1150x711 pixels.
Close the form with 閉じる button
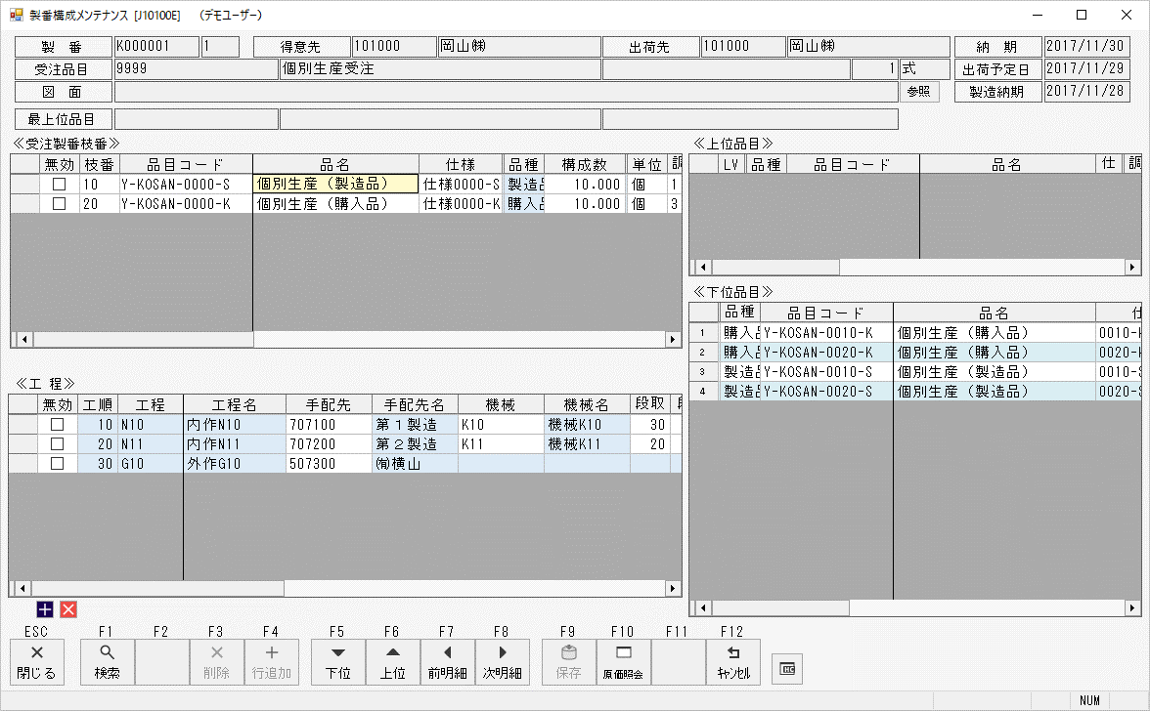[x=37, y=662]
